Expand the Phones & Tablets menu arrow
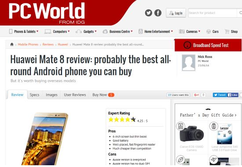This screenshot has width=242, height=167. tap(37, 31)
